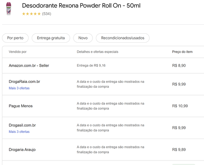Expand Mais 3 ofertas under Drogasil
The width and height of the screenshot is (204, 165).
click(19, 132)
